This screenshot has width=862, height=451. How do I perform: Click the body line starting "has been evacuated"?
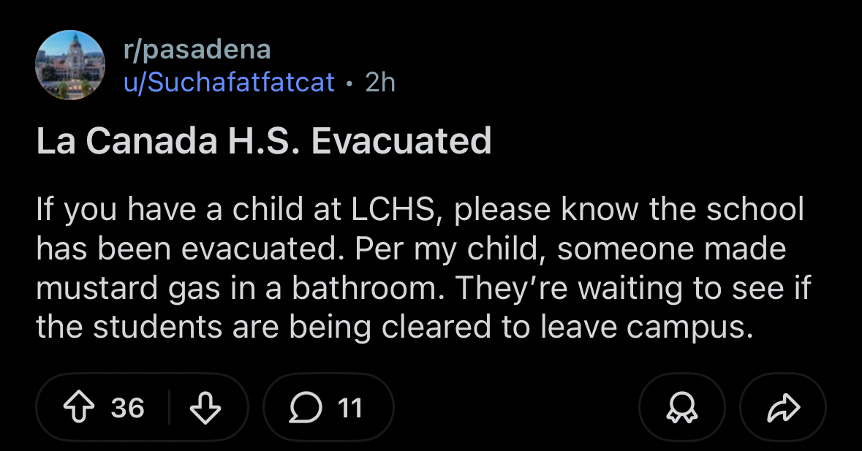click(x=410, y=249)
